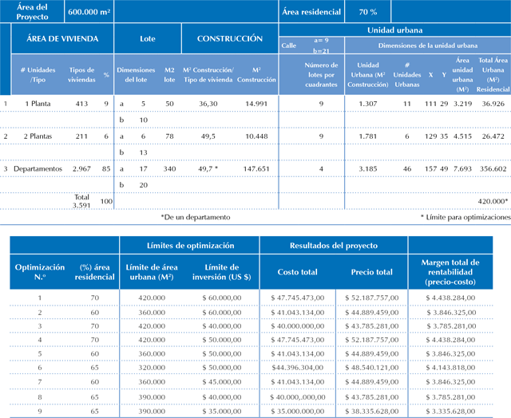The width and height of the screenshot is (511, 418).
Task: Click 'Límite de inversión (US $)' header
Action: click(222, 272)
